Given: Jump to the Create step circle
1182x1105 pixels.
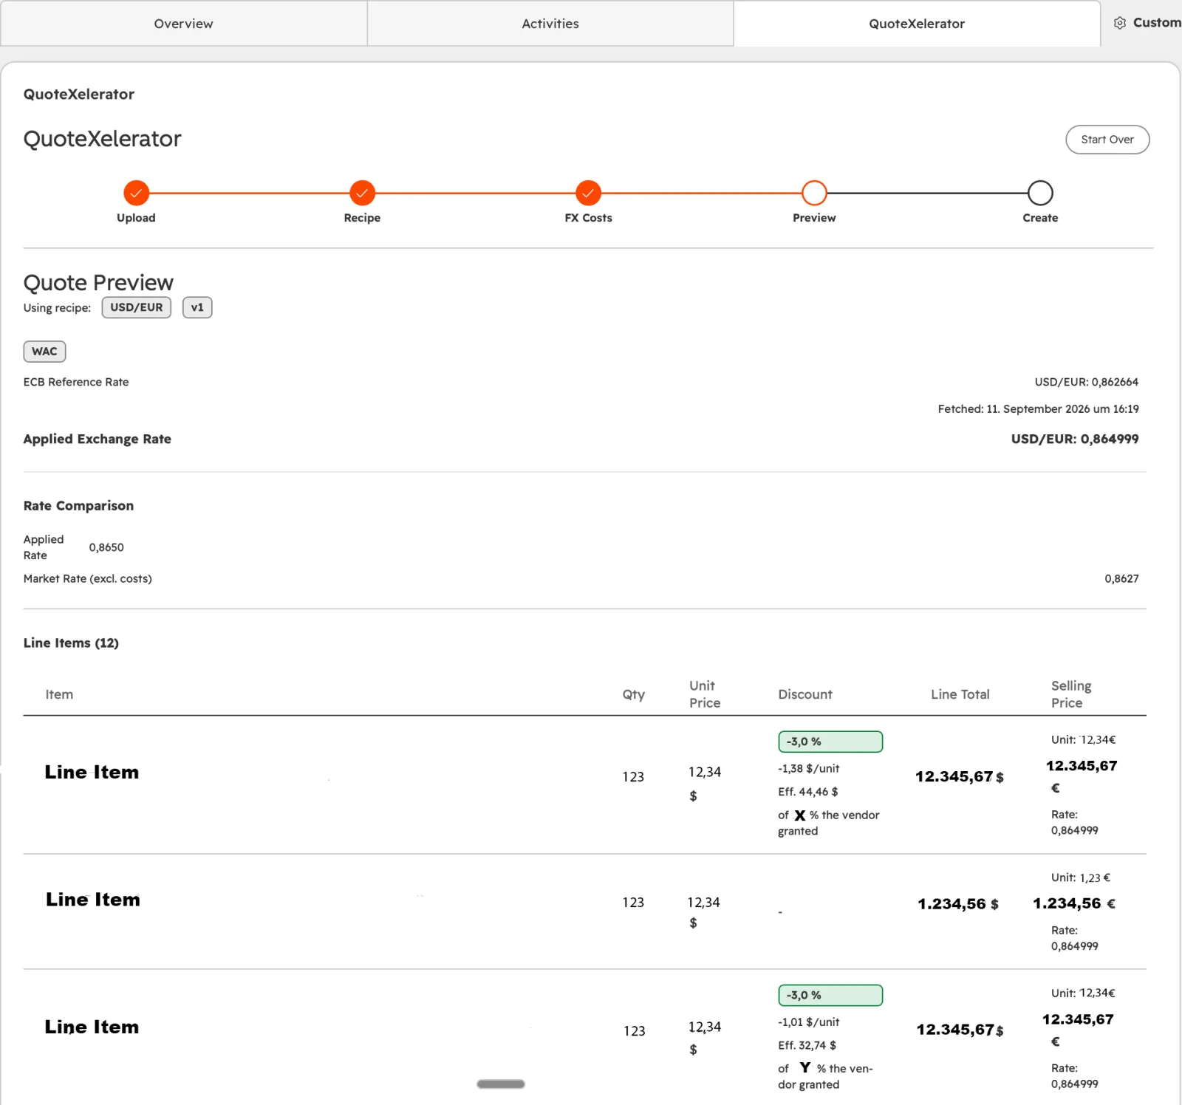Looking at the screenshot, I should click(x=1040, y=193).
